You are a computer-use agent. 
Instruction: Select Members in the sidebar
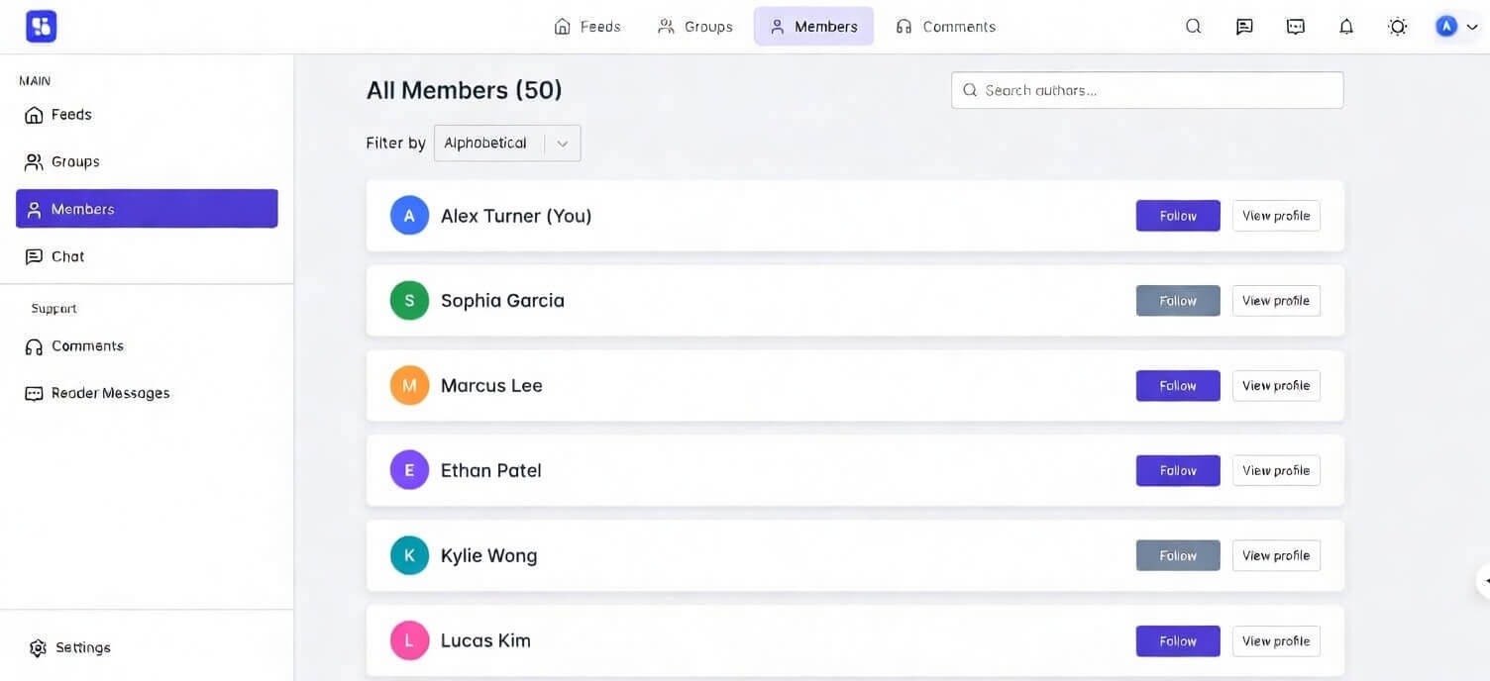click(147, 209)
